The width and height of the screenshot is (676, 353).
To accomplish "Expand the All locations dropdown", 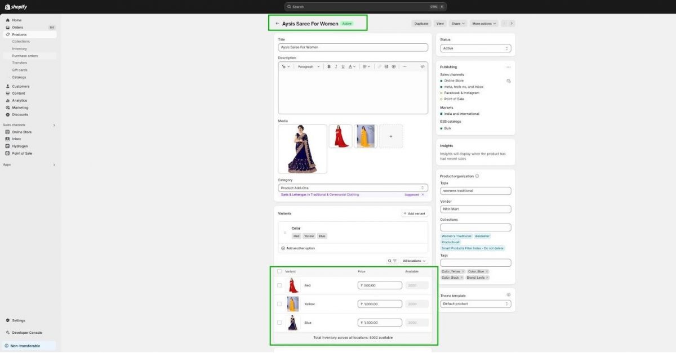I will click(x=413, y=261).
